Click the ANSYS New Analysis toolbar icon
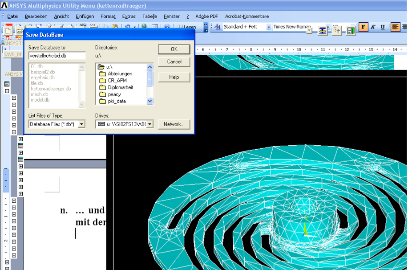 pyautogui.click(x=8, y=31)
